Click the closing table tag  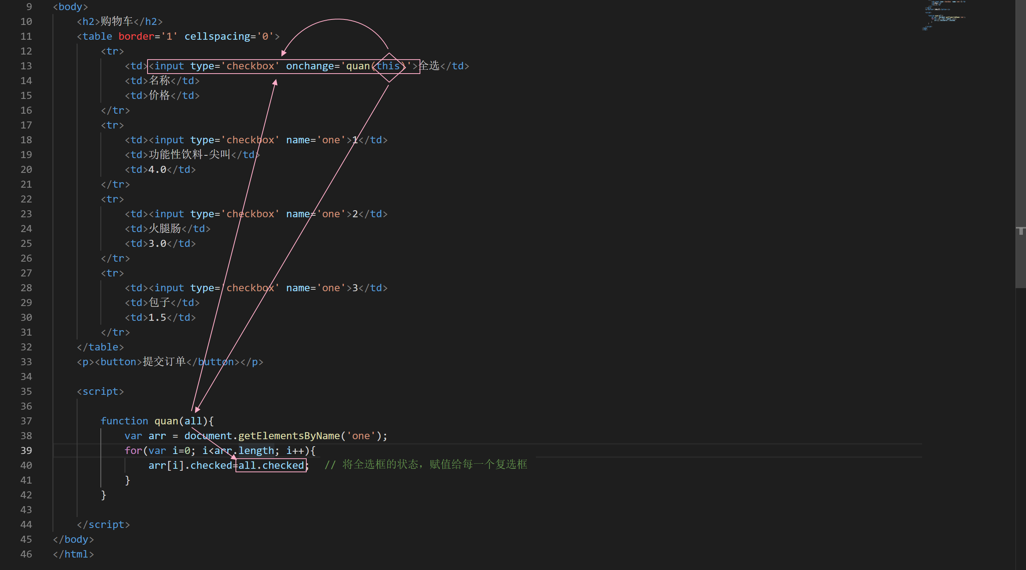(x=100, y=347)
